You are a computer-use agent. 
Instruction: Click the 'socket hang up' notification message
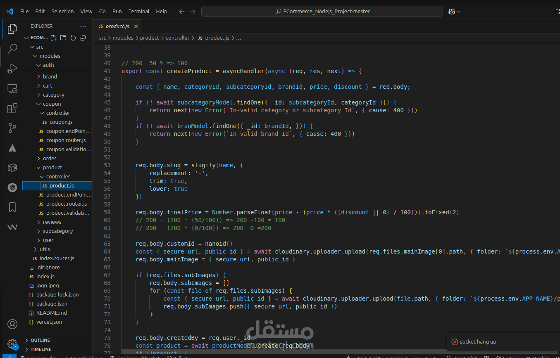478,341
